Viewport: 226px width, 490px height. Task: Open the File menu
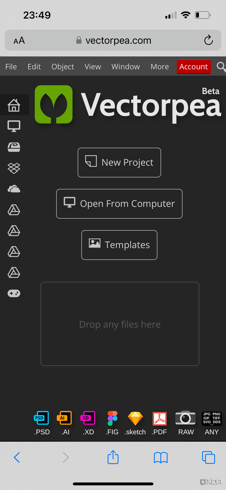pyautogui.click(x=11, y=67)
